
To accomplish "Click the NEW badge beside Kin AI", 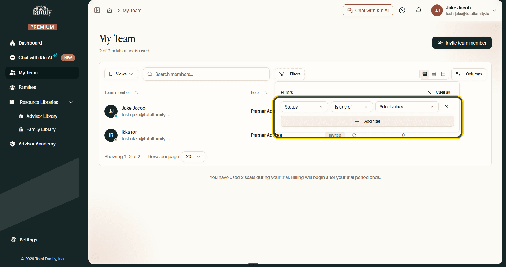I will tap(68, 58).
